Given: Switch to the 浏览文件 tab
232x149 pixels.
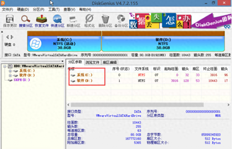Looking at the screenshot, I should tap(92, 63).
